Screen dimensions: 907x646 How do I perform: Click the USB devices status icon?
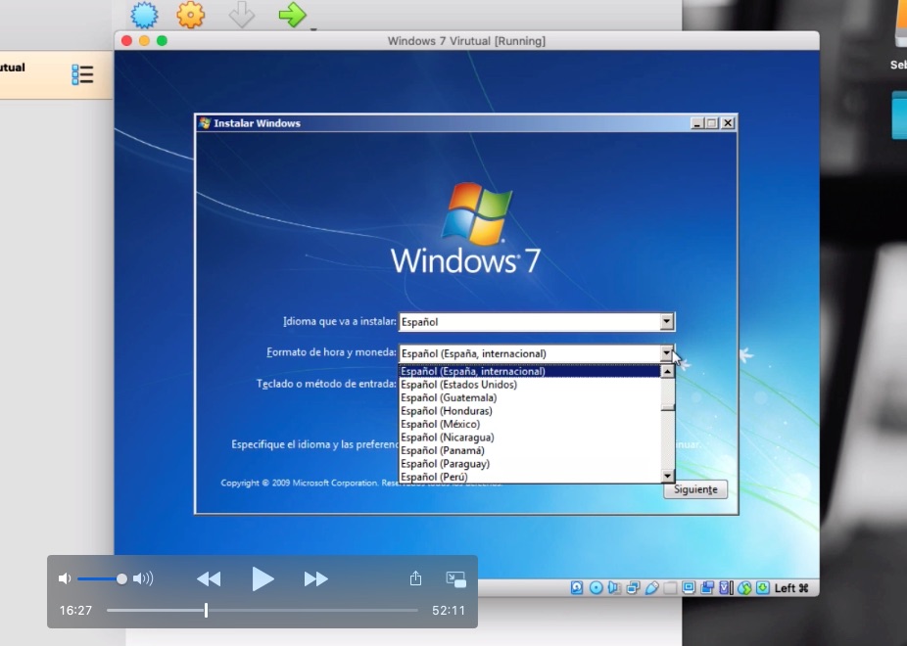click(x=651, y=587)
